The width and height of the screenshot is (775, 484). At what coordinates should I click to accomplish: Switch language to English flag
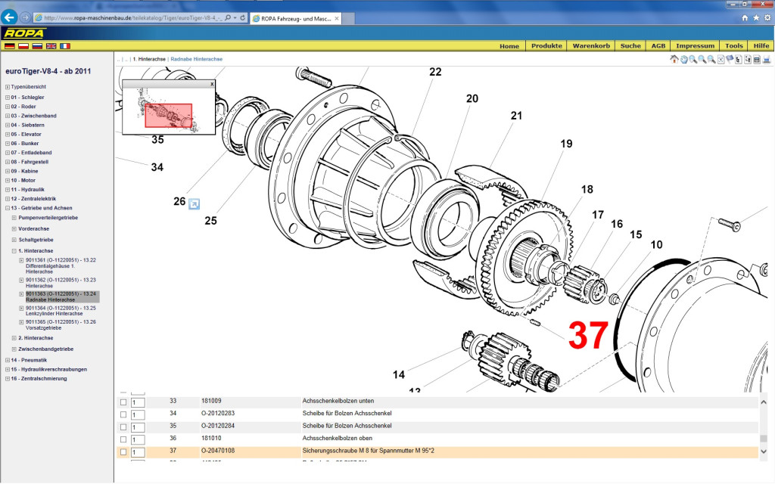(x=51, y=46)
